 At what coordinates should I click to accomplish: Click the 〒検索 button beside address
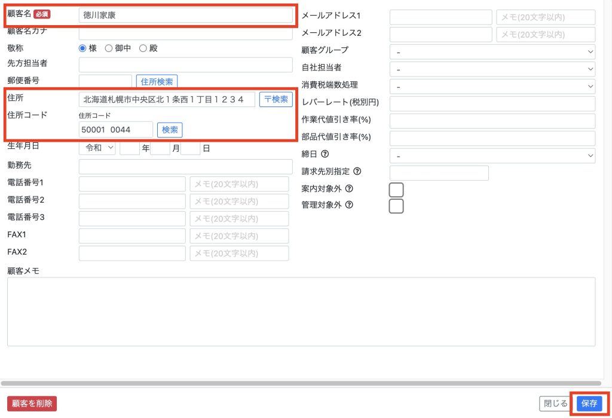pyautogui.click(x=276, y=99)
